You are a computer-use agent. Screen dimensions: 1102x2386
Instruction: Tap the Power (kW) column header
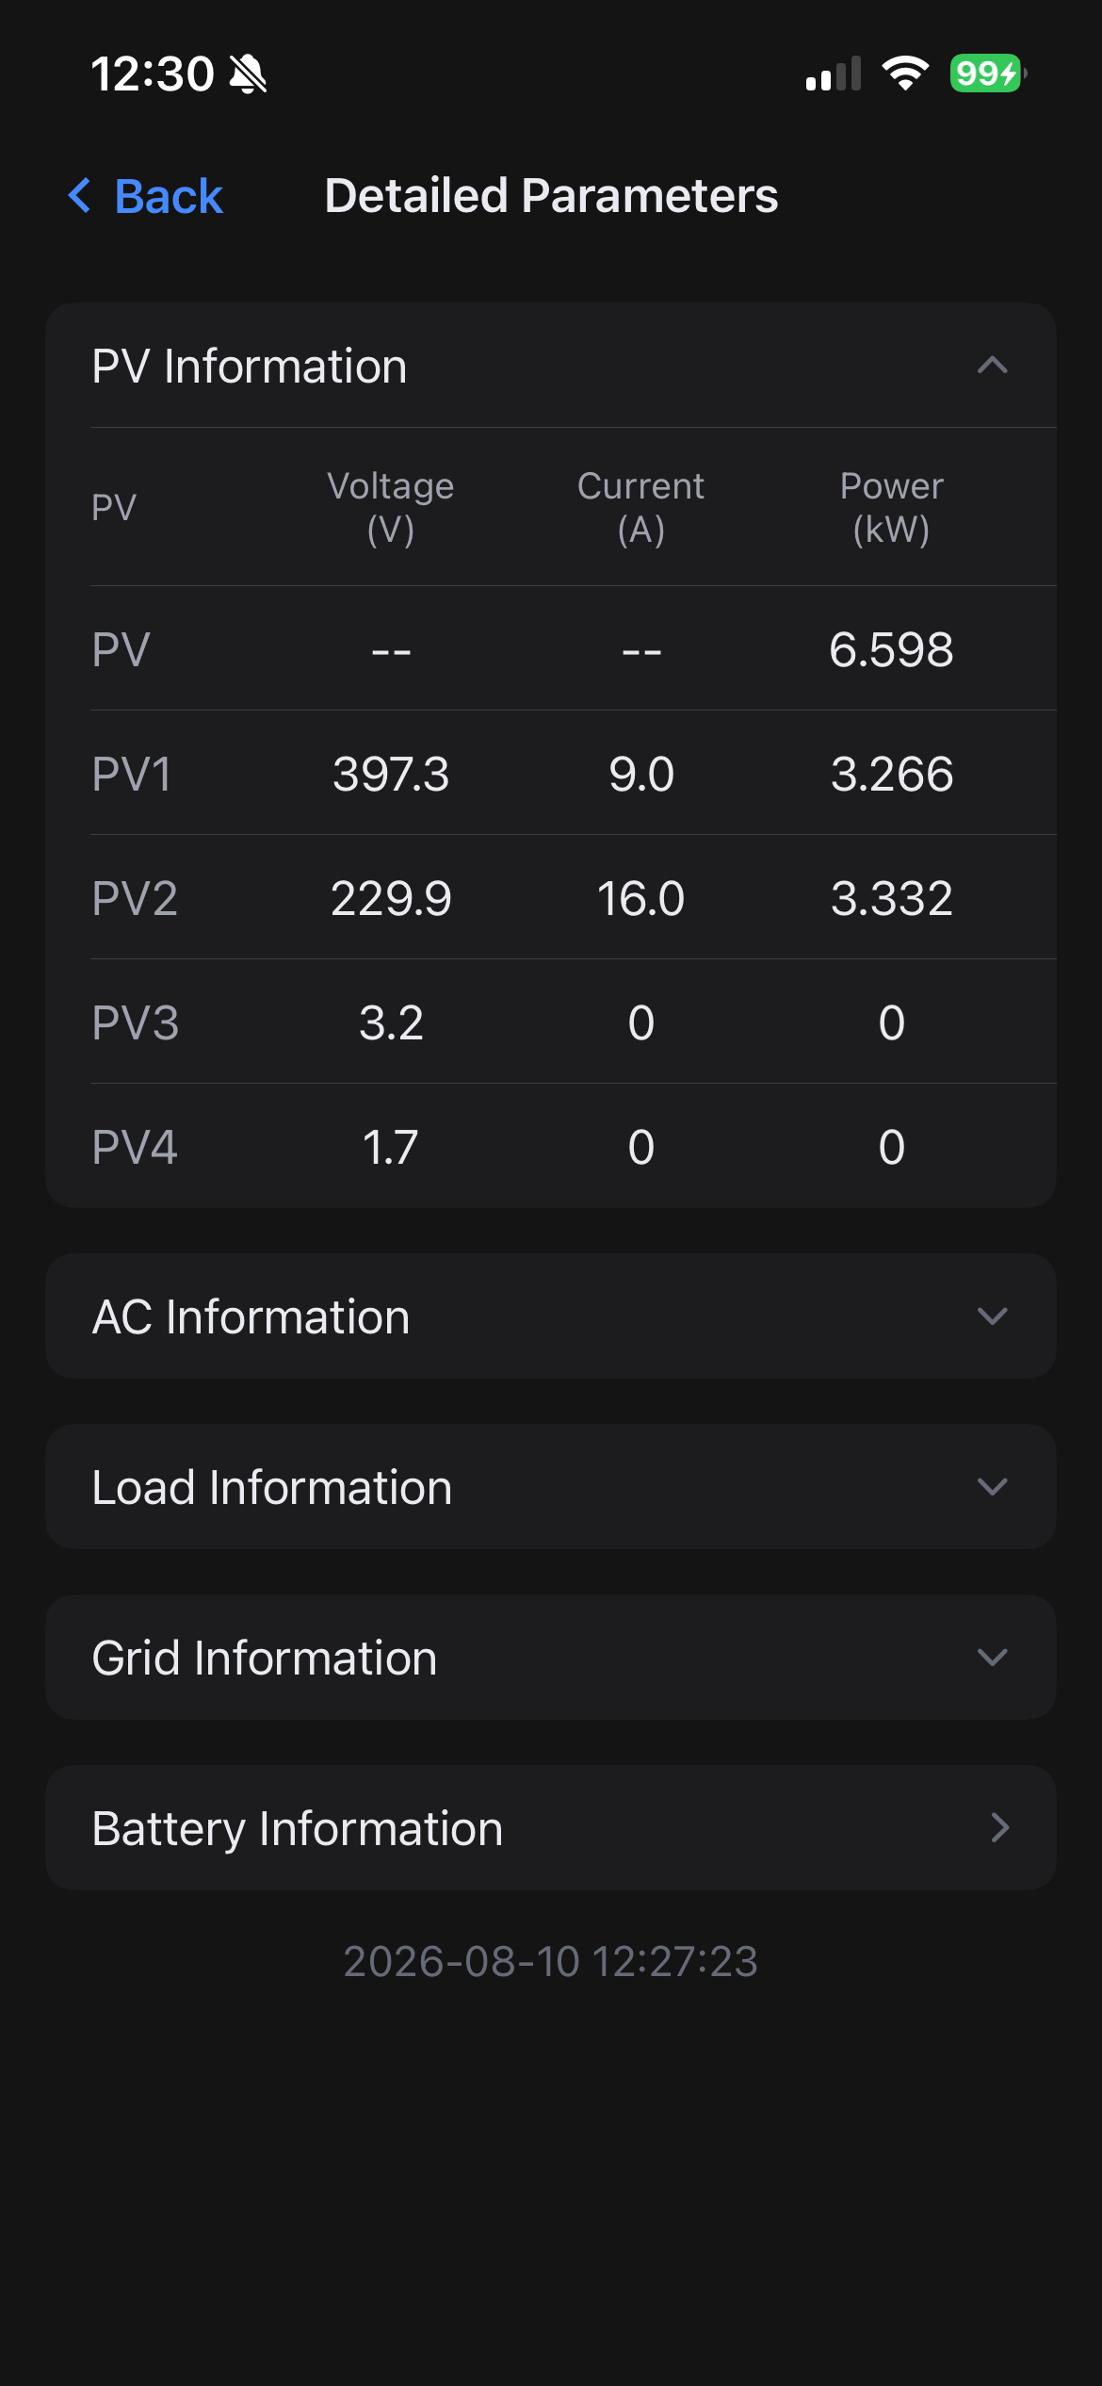891,507
